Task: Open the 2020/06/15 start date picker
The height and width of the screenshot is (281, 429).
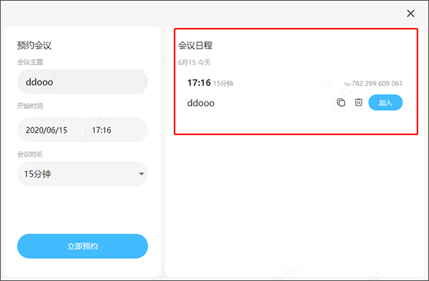Action: [x=50, y=130]
